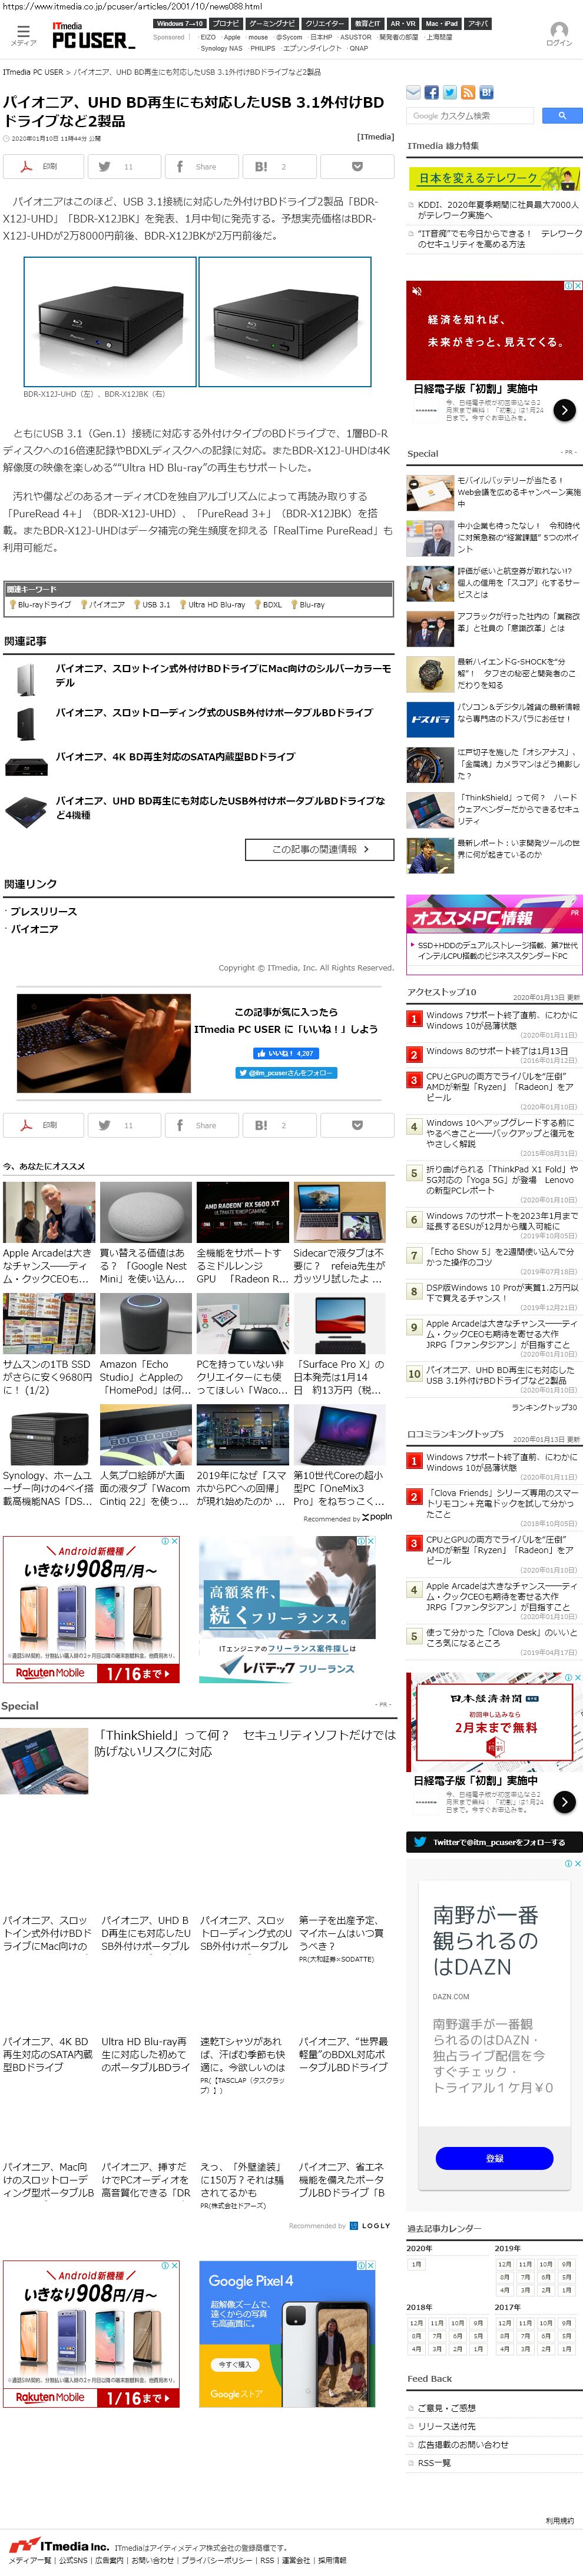Open the Windows 7→10 nav tab

180,23
